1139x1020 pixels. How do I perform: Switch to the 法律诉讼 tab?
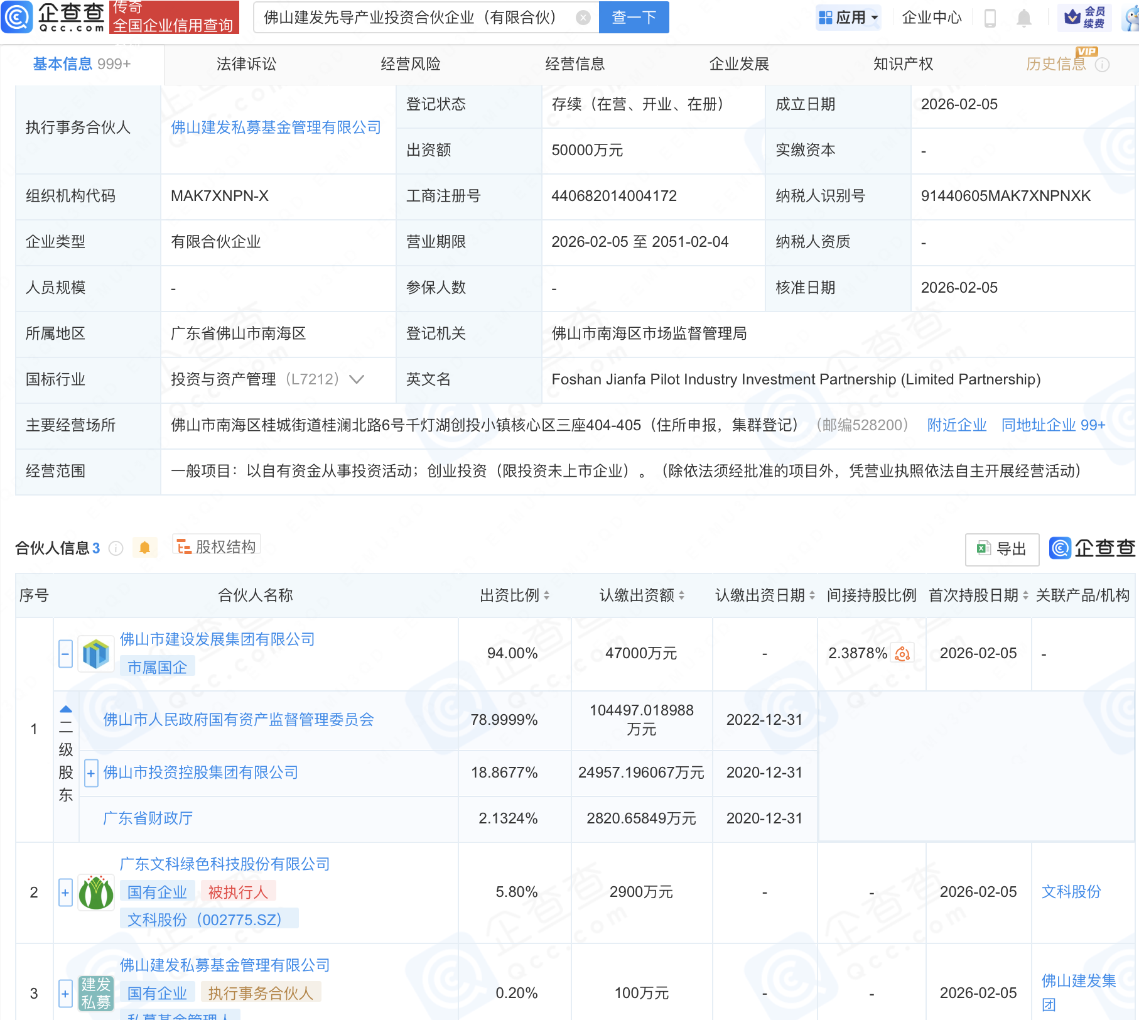pyautogui.click(x=246, y=64)
